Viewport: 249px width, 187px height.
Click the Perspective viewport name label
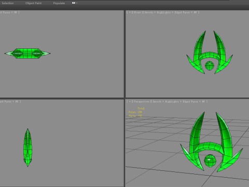click(142, 102)
